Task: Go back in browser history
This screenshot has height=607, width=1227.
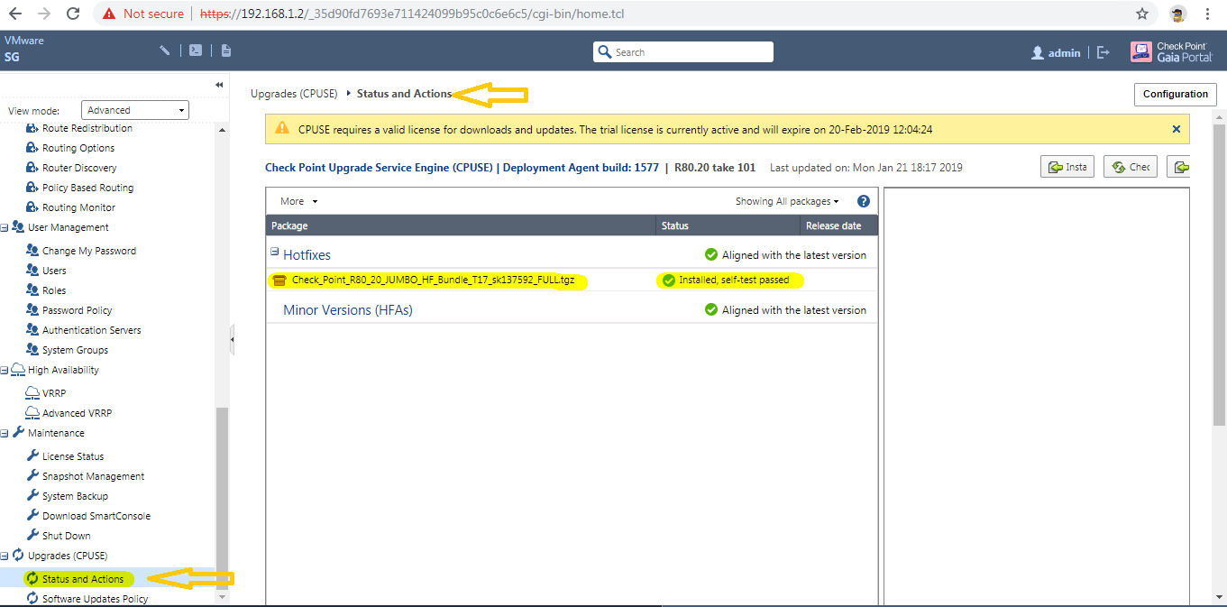Action: pyautogui.click(x=15, y=14)
